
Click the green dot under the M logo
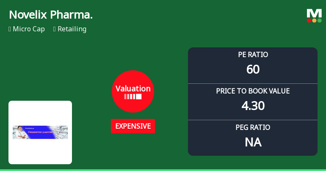(319, 20)
